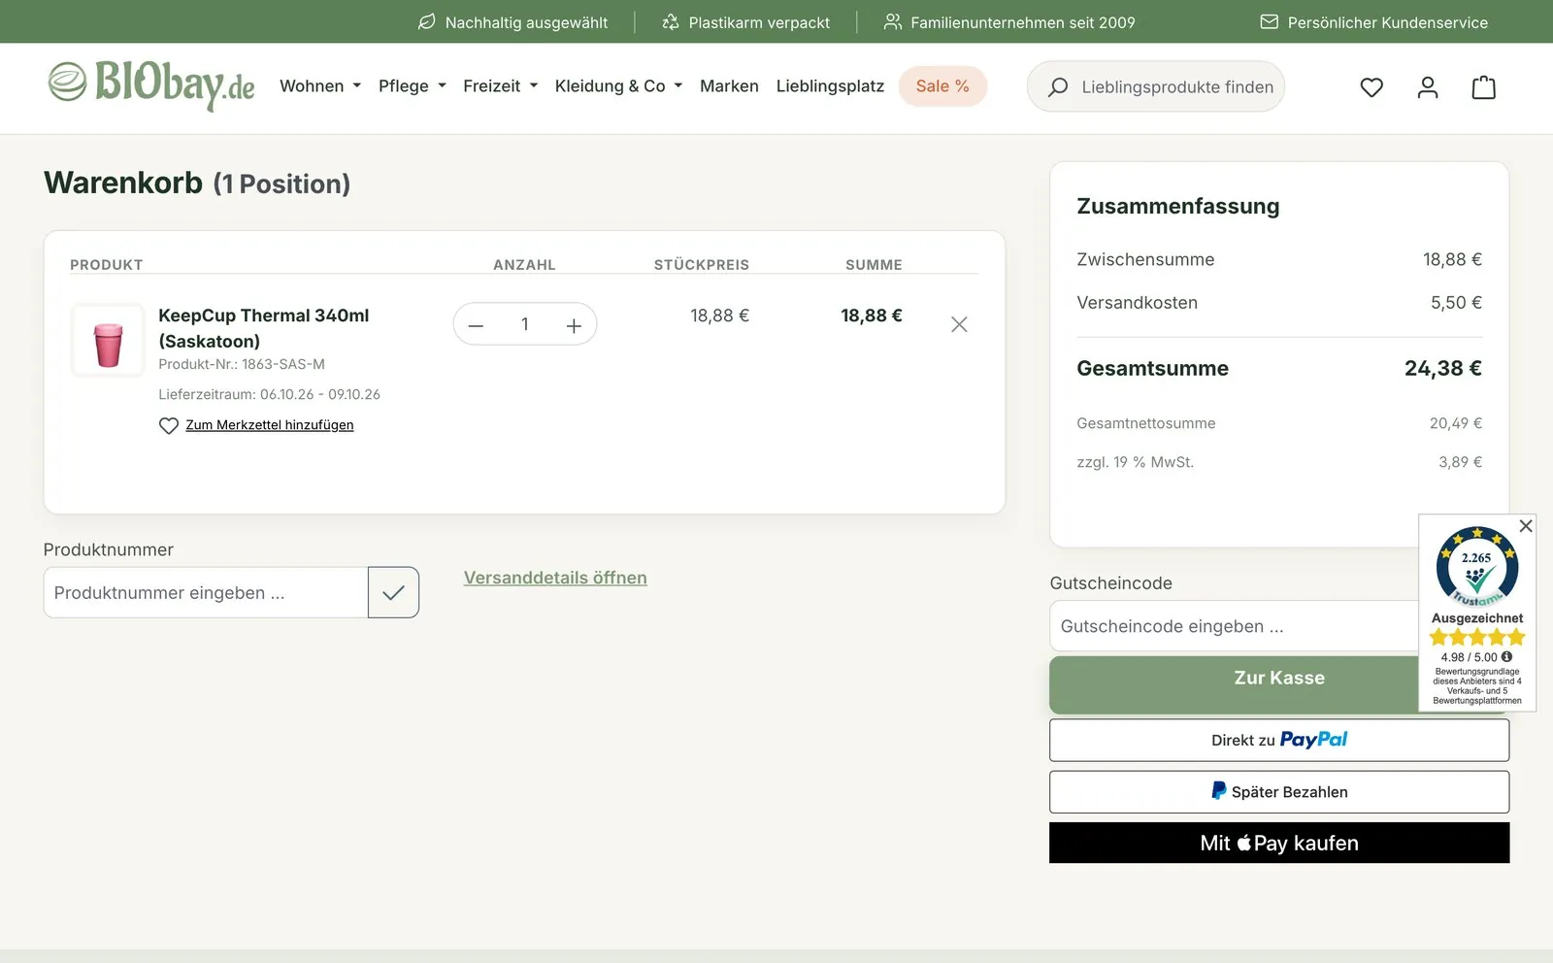Screen dimensions: 1553x963
Task: Click the Trustami info icon beside 4.98 / 5.00
Action: [x=1507, y=656]
